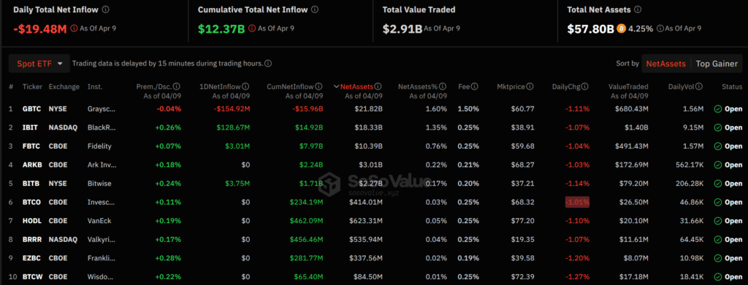
Task: Click BTCW net assets $84.50M
Action: point(368,276)
